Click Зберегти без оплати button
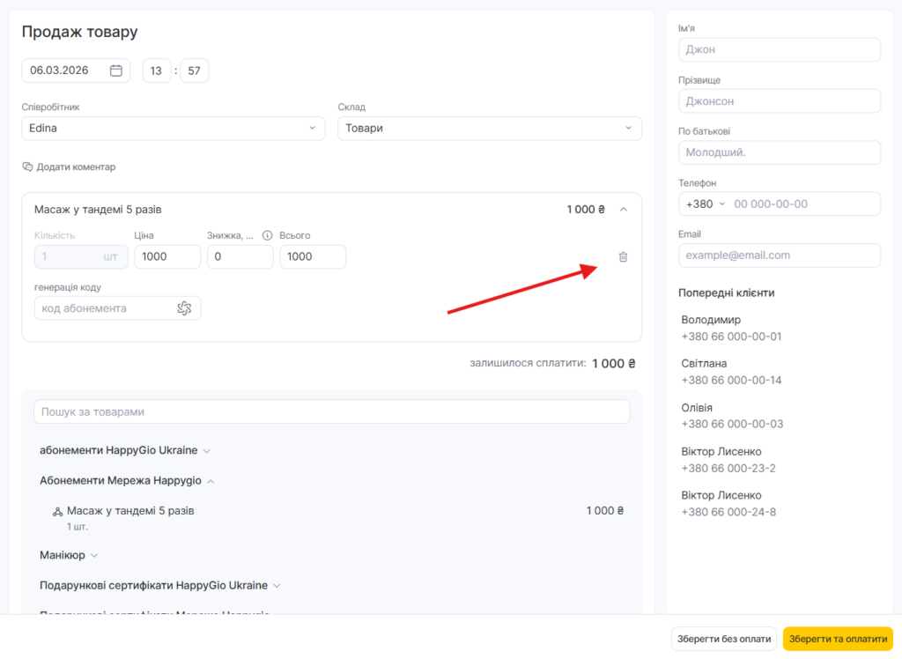 point(723,639)
